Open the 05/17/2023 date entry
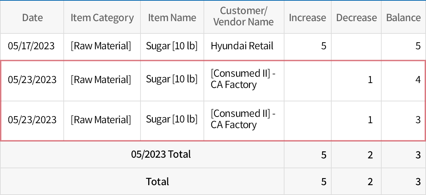Viewport: 426px width, 195px height. coord(32,46)
